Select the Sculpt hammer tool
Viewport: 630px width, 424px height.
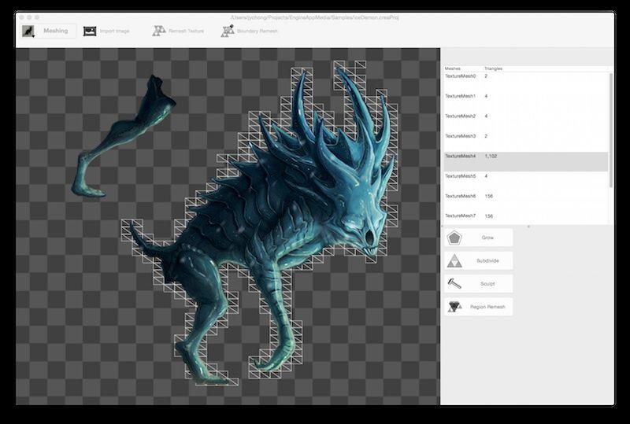478,284
